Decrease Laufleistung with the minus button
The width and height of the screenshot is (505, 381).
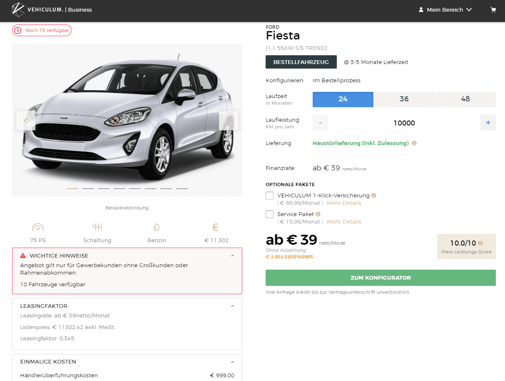(x=320, y=123)
